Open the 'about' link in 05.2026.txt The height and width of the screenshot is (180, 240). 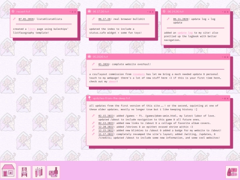(x=112, y=81)
